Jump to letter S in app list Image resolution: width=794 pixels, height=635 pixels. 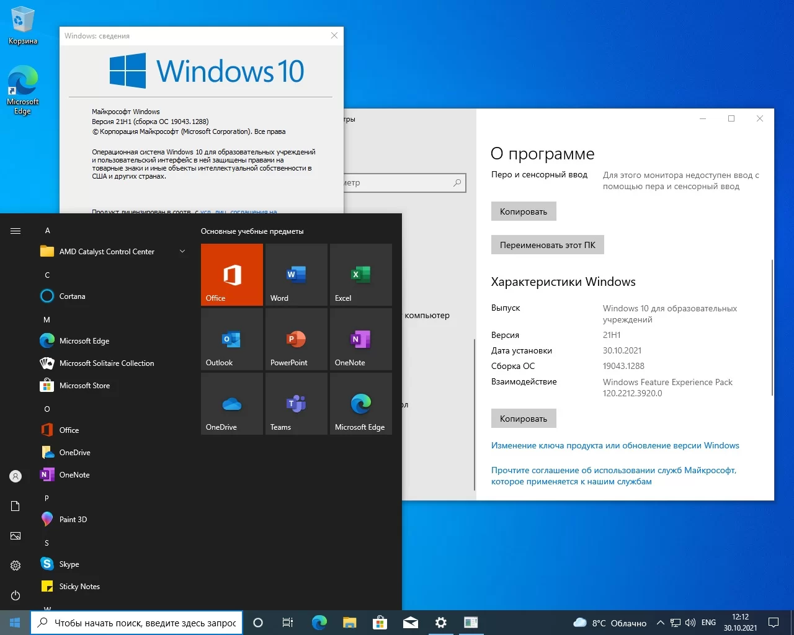47,543
